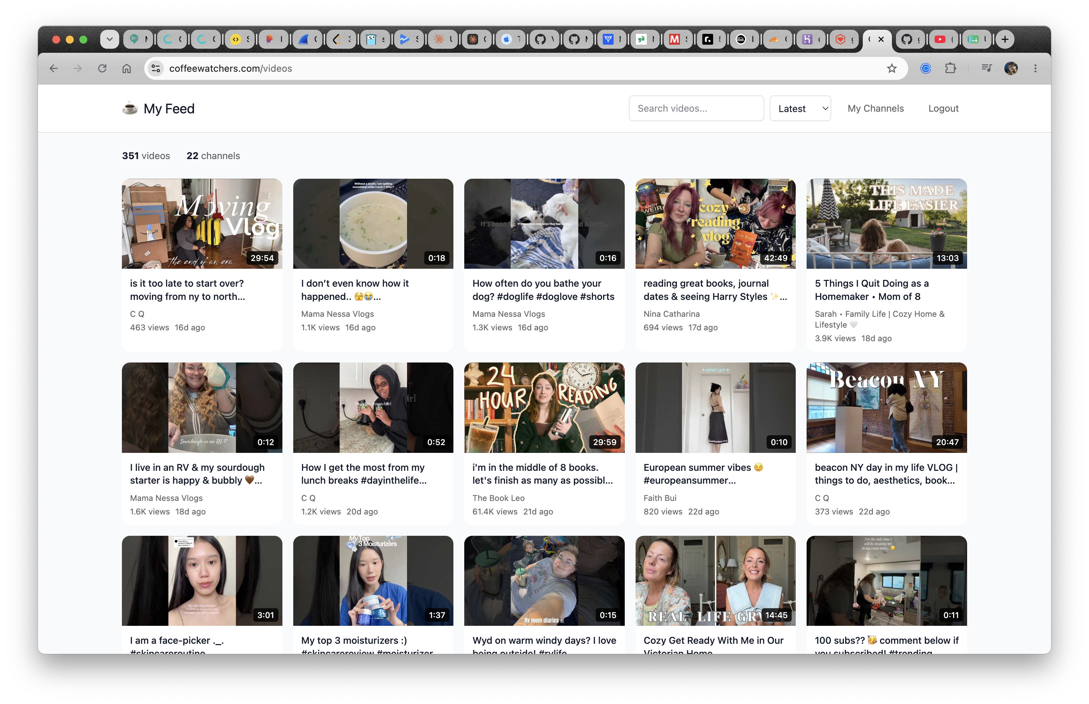
Task: Go back to the previous page
Action: pyautogui.click(x=54, y=69)
